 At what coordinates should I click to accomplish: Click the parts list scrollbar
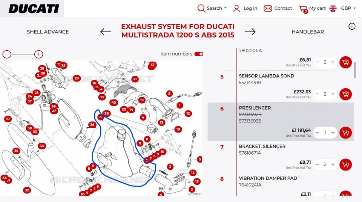point(355,70)
